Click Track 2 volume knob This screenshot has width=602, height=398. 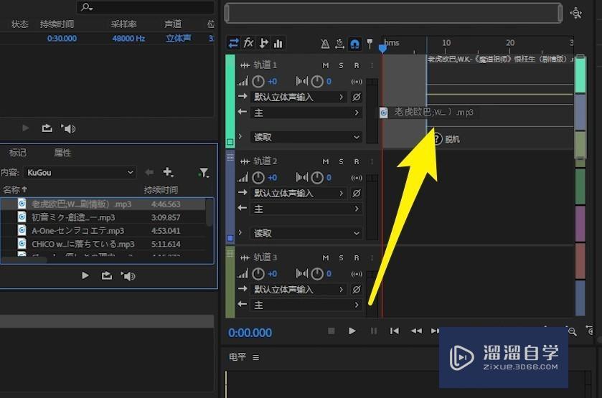(x=258, y=177)
